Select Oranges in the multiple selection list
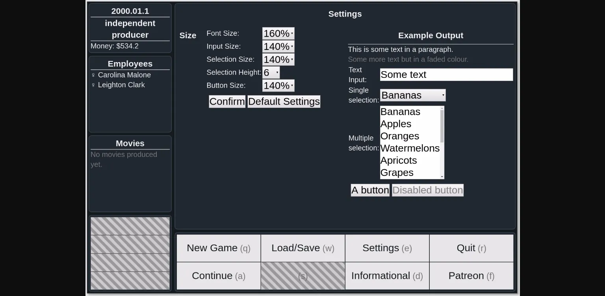This screenshot has width=605, height=296. click(x=399, y=136)
